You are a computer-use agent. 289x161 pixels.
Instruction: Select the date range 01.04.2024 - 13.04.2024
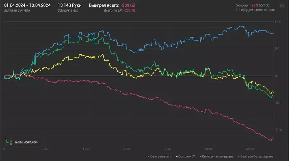tap(27, 5)
